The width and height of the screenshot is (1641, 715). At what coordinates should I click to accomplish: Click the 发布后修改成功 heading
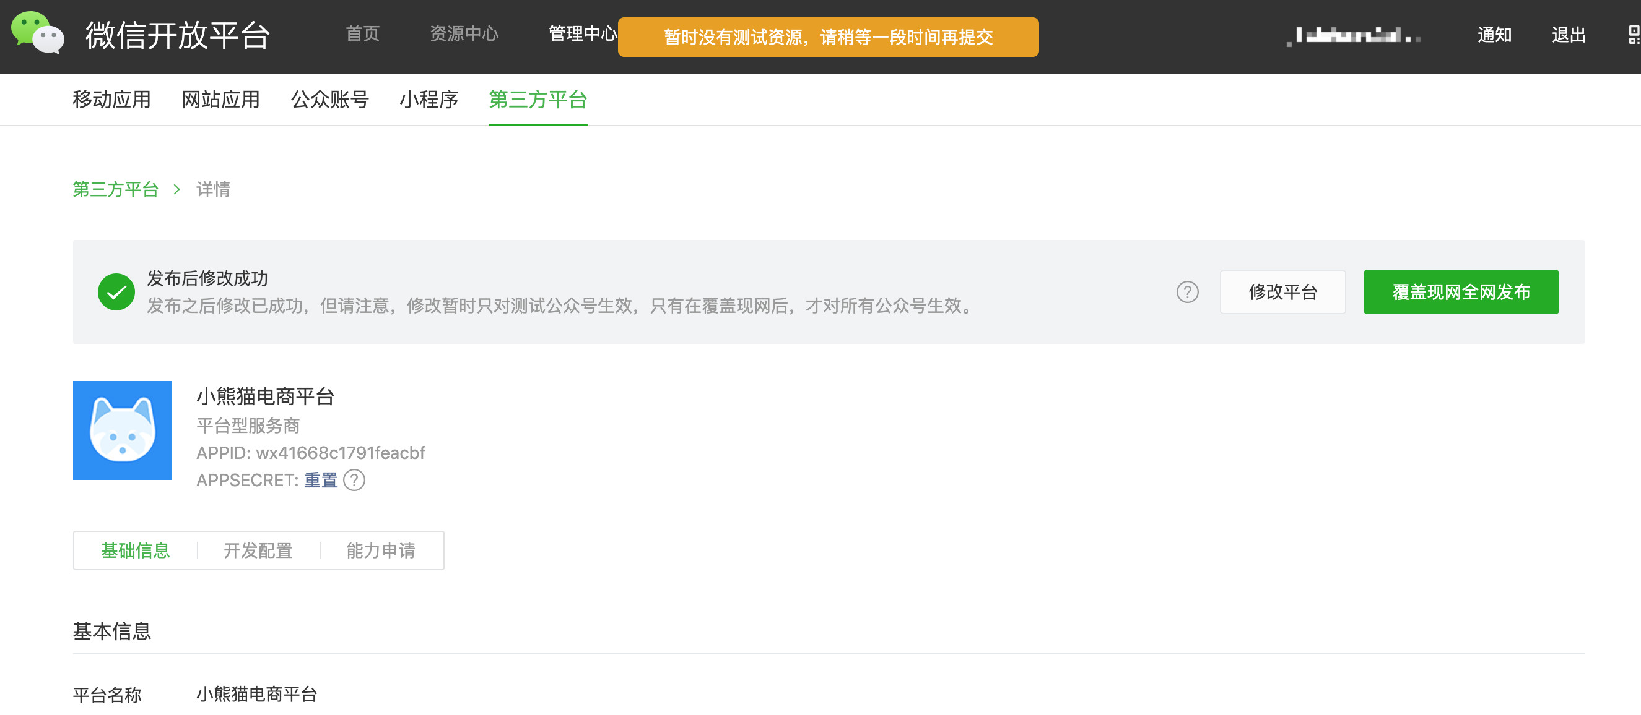(x=207, y=278)
